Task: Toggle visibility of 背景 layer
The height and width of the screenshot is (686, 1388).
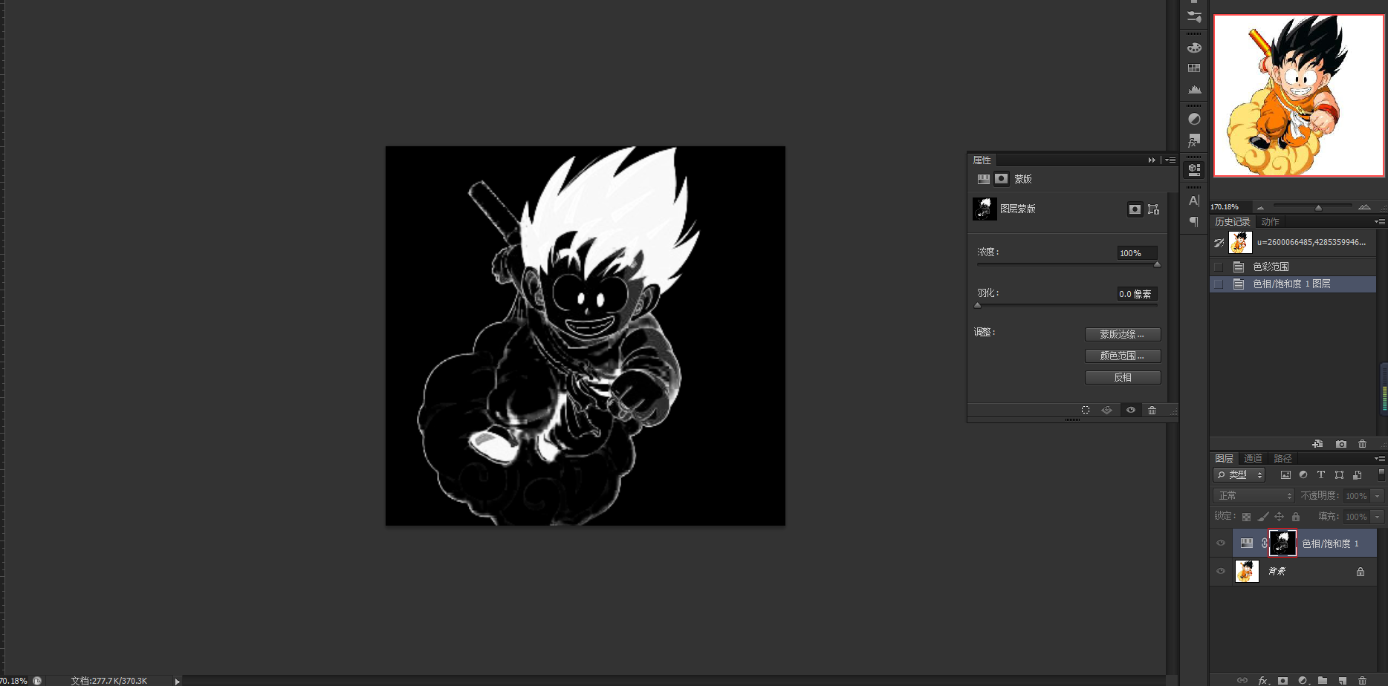Action: pos(1221,571)
